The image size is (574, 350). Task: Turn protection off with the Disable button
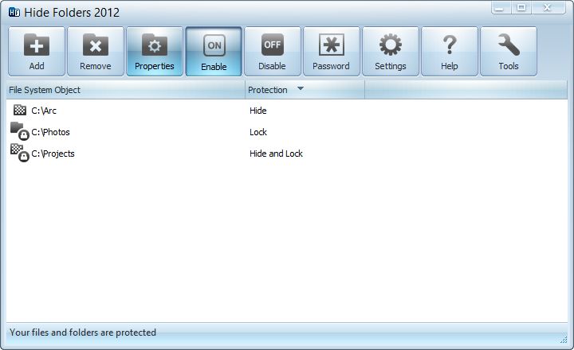tap(273, 52)
